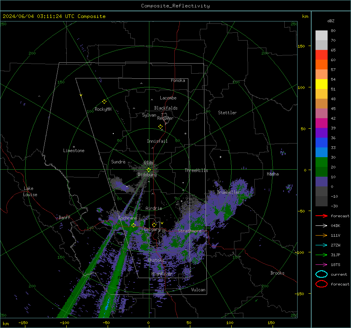Click the cyan current ellipse legend icon

pos(321,274)
